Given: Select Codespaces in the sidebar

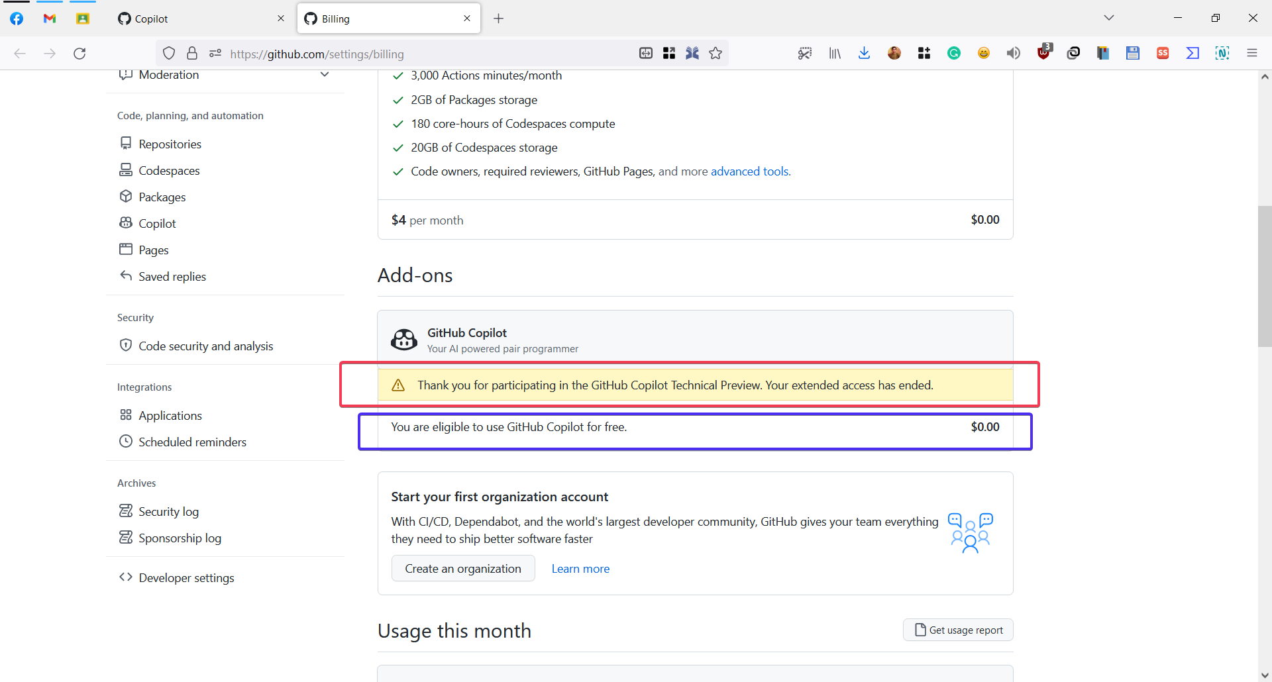Looking at the screenshot, I should point(168,170).
